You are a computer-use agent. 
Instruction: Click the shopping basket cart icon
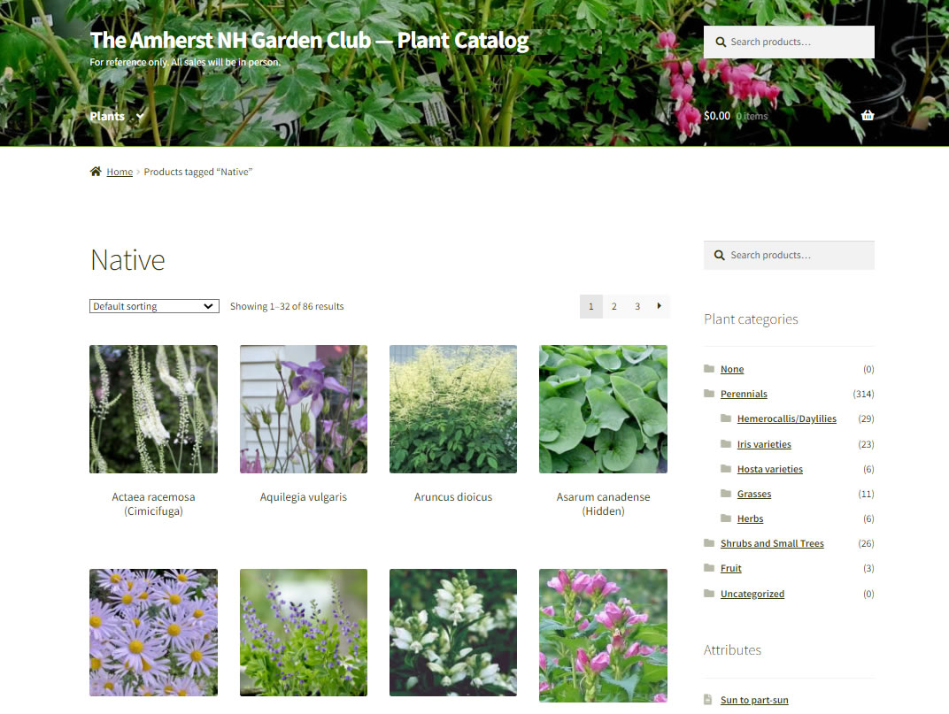tap(868, 115)
